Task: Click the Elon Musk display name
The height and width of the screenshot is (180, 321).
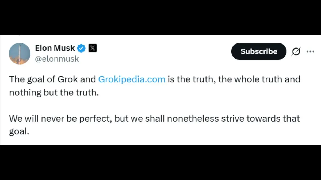Action: pyautogui.click(x=55, y=48)
